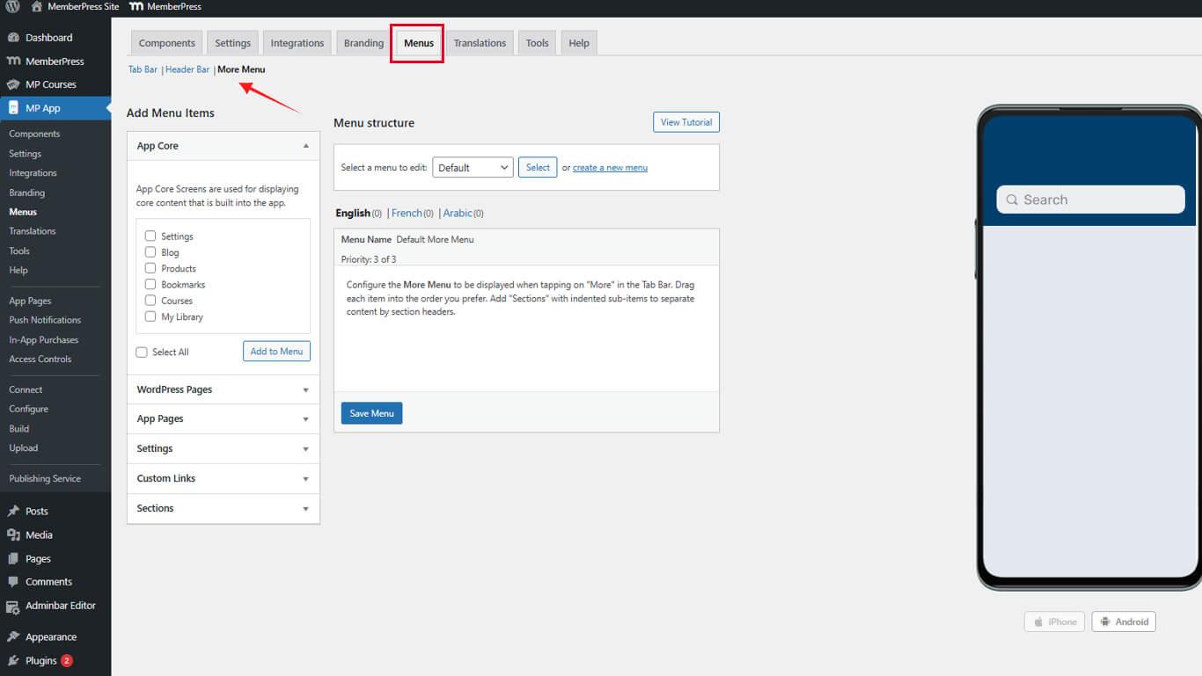The image size is (1202, 676).
Task: Open the menu selection Default dropdown
Action: 473,167
